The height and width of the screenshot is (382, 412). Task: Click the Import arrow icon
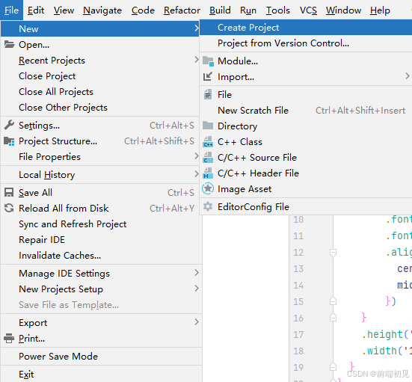(x=208, y=77)
